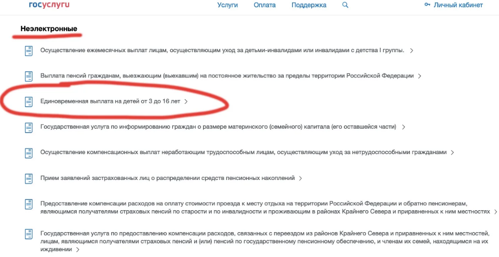Open service about размере материнского (семейного) капитала
Viewport: 499px width, 257px height.
(218, 127)
